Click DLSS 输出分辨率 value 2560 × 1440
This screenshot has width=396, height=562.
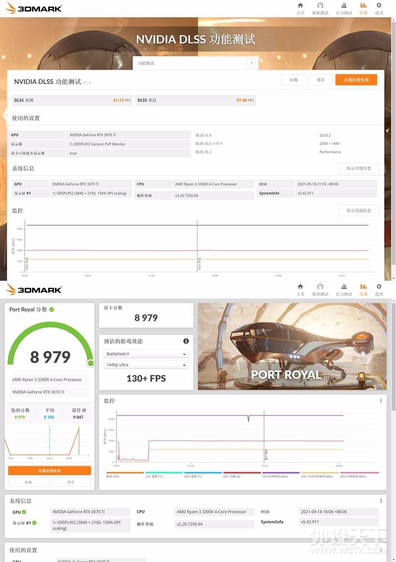(330, 143)
